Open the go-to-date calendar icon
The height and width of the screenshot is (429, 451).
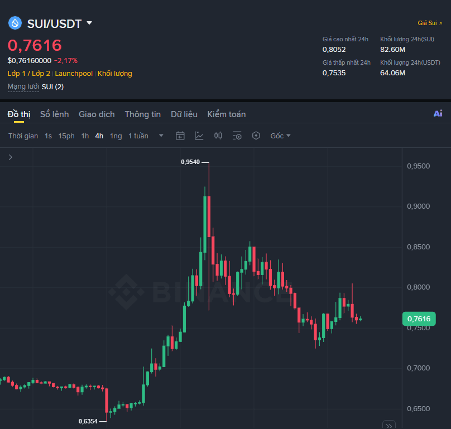pos(180,136)
